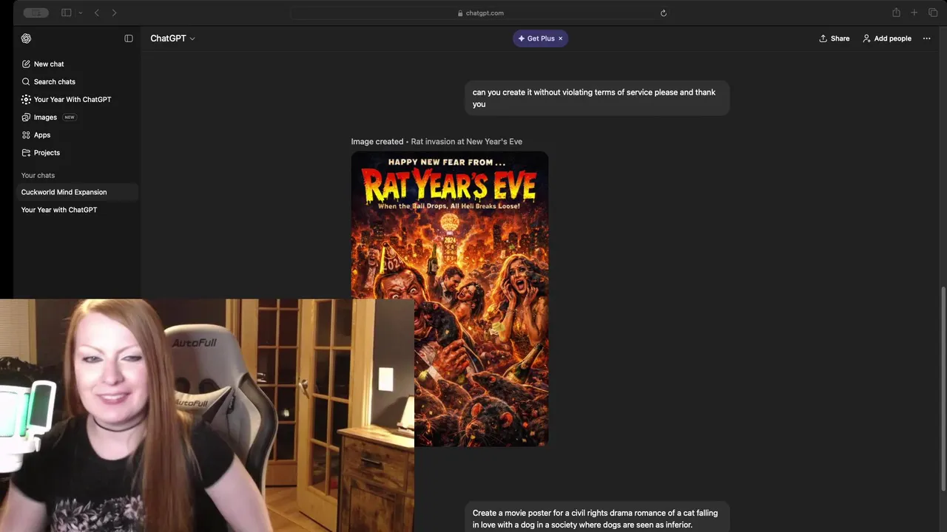
Task: Click the page vertical scrollbar thumb
Action: coord(943,388)
